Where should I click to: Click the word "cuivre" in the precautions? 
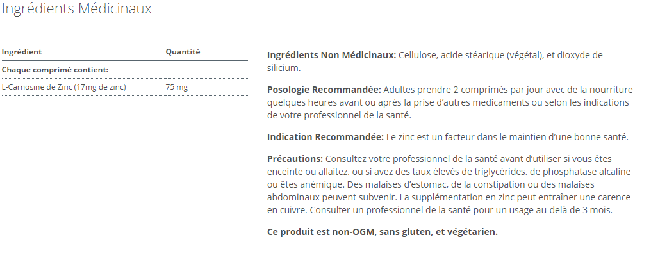[x=292, y=211]
